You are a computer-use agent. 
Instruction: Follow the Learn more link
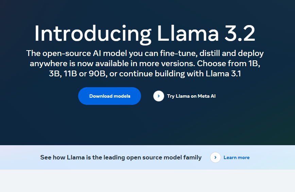236,157
